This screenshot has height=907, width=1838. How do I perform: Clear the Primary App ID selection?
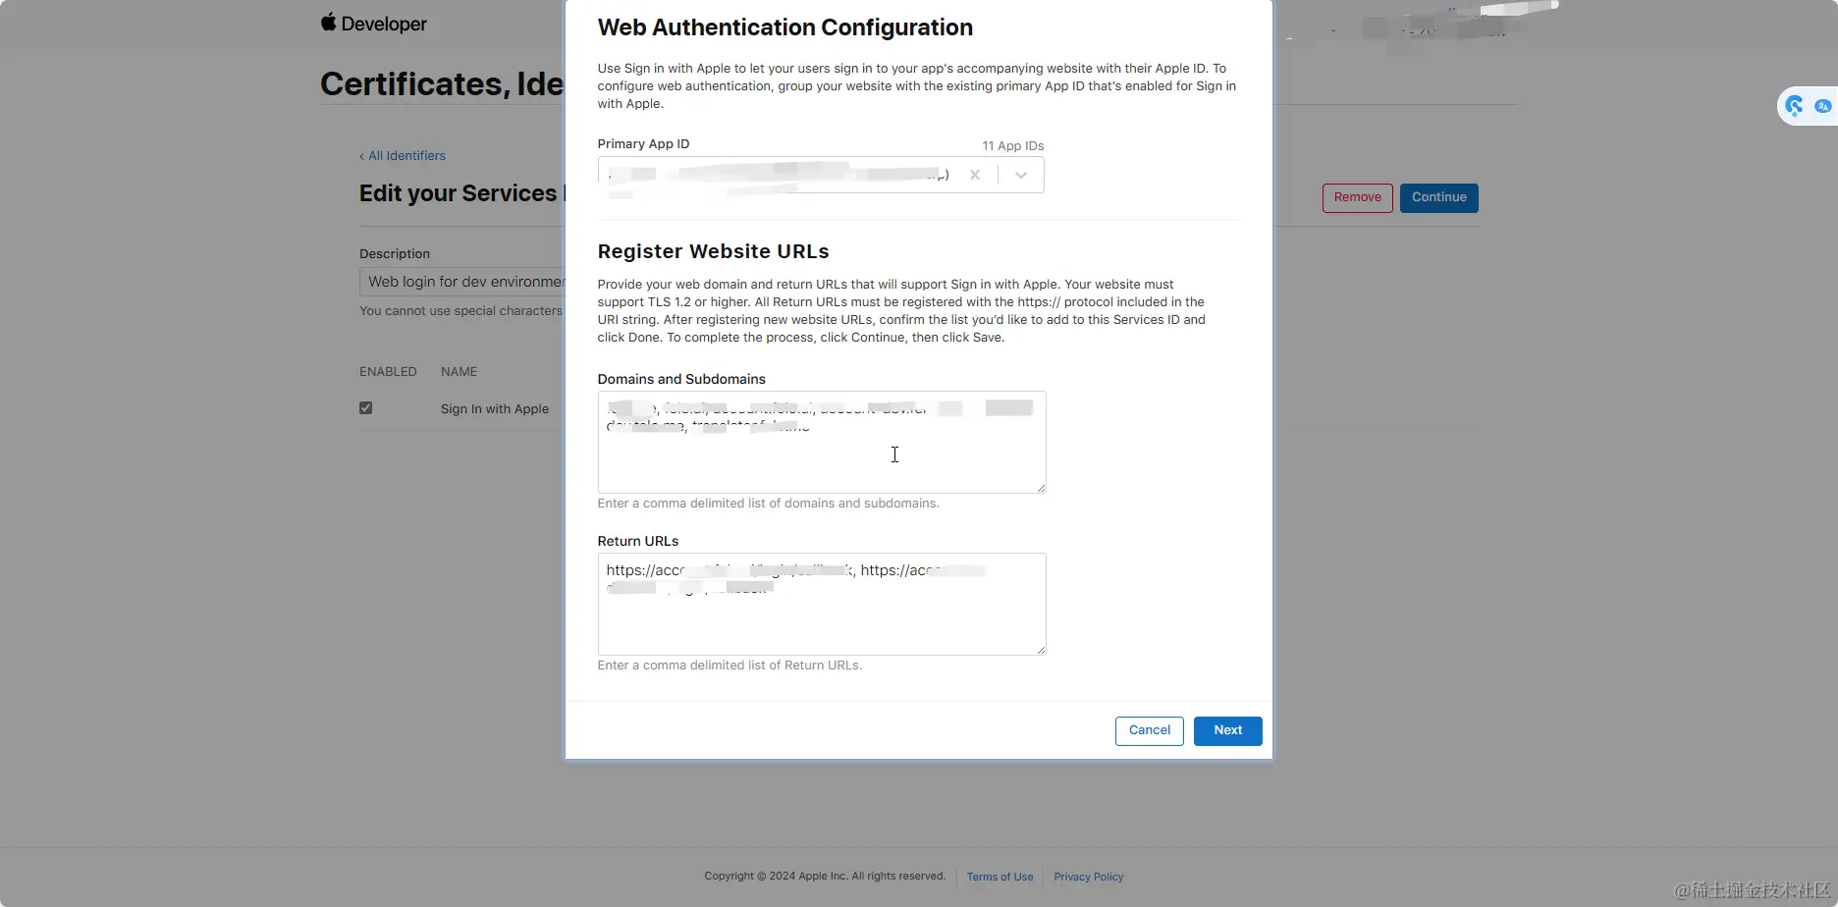[x=975, y=175]
